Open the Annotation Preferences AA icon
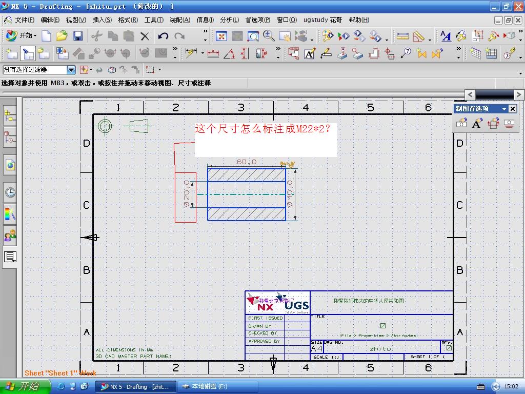 [446, 36]
